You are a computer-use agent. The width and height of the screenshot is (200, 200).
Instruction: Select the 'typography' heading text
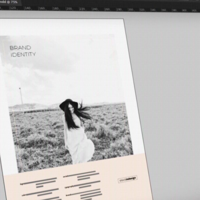[x=69, y=187]
